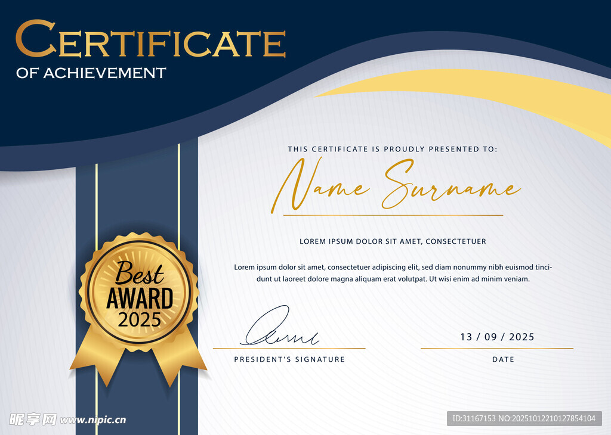Select the 'DATE' label
Screen dimensions: 611x435
(x=503, y=359)
